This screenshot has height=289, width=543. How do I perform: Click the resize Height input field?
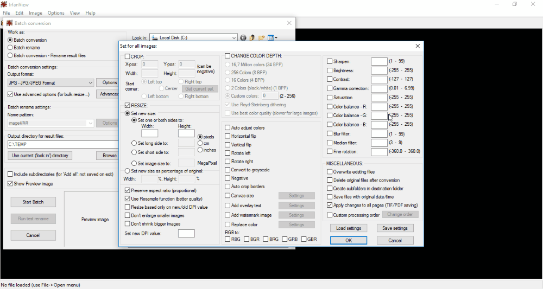186,133
